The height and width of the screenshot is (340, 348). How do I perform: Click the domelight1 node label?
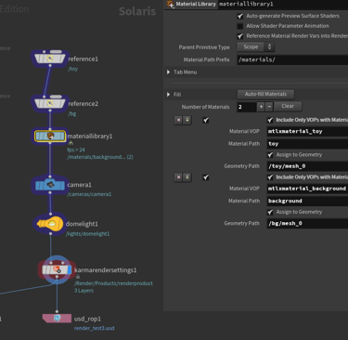click(x=82, y=224)
